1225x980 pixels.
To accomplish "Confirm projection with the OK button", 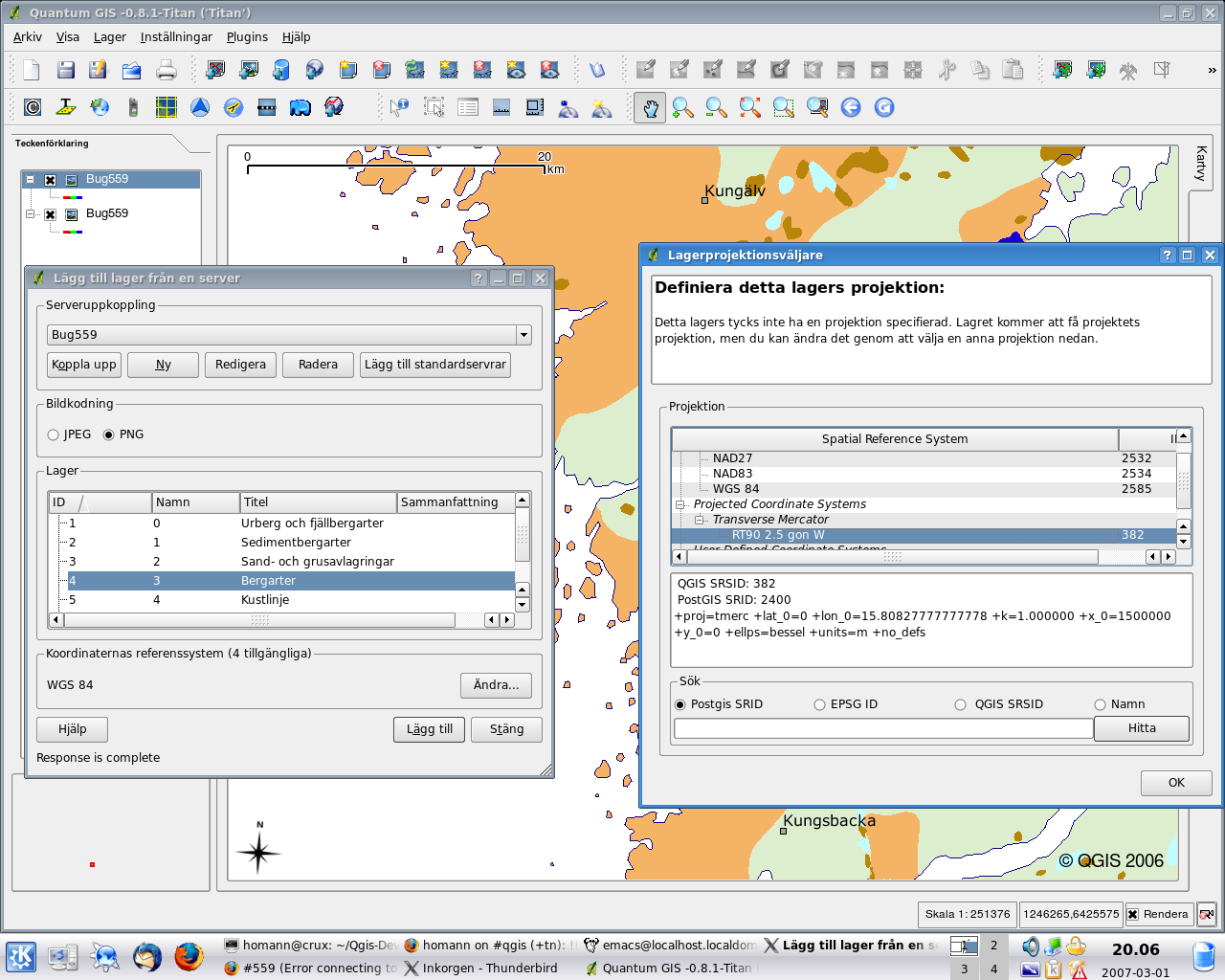I will coord(1176,783).
